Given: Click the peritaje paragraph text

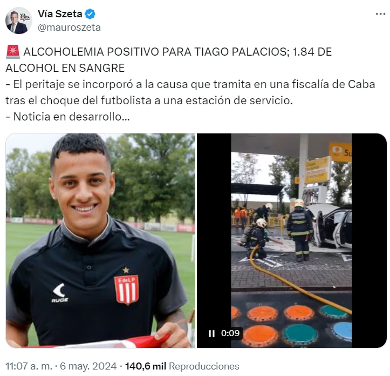Looking at the screenshot, I should (190, 92).
